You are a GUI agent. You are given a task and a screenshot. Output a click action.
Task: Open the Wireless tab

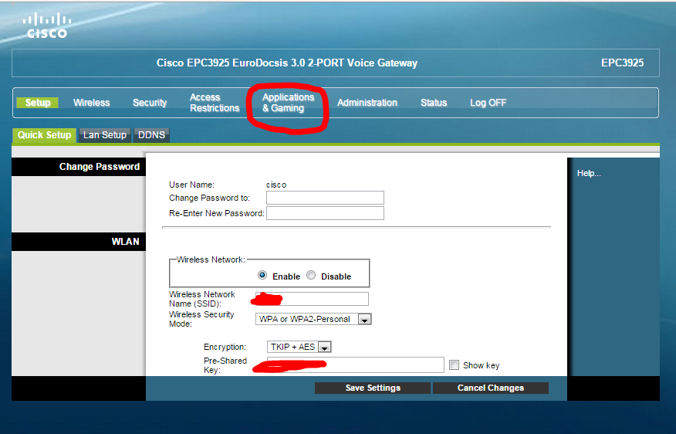91,103
